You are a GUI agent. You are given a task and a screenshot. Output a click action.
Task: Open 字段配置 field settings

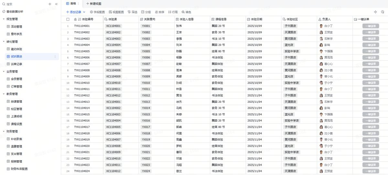click(x=97, y=12)
